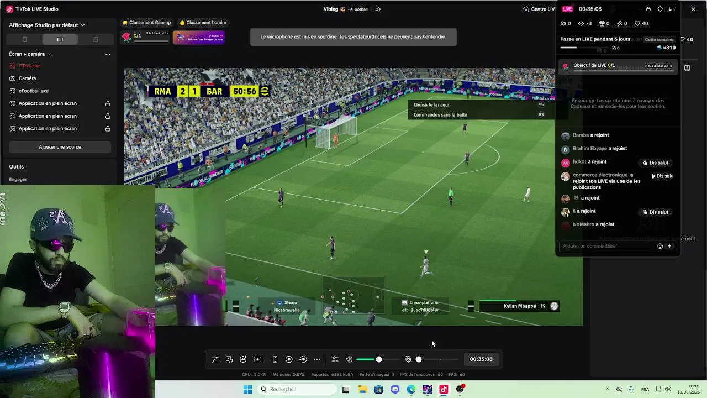The image size is (707, 398).
Task: Click Ajouter une source button
Action: [60, 147]
